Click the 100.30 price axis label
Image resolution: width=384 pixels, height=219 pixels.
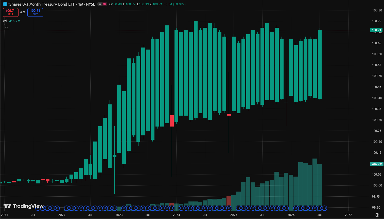[x=377, y=120]
